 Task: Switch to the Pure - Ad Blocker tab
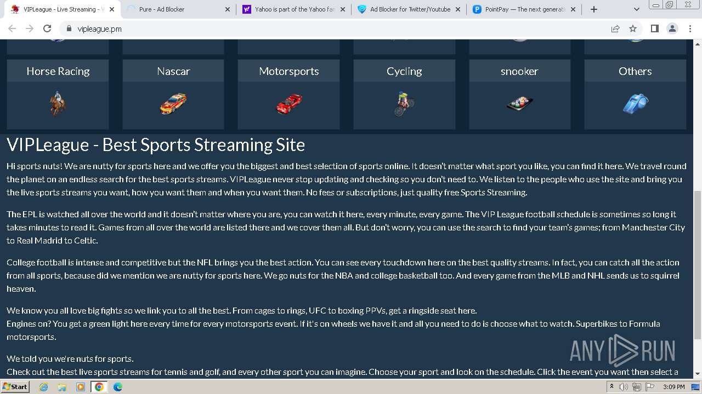tap(178, 9)
